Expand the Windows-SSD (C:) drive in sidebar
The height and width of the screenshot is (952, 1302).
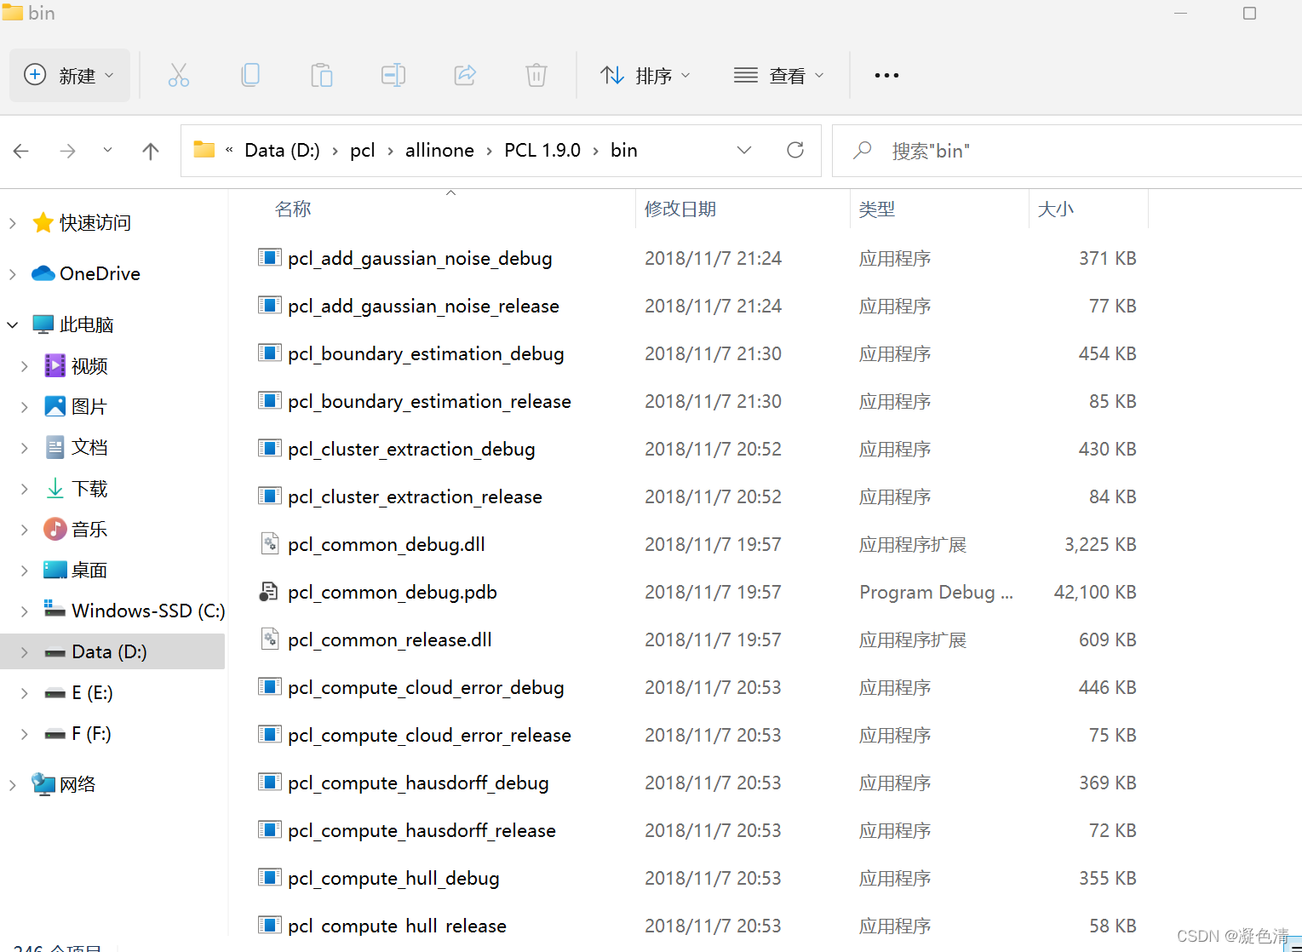click(24, 611)
